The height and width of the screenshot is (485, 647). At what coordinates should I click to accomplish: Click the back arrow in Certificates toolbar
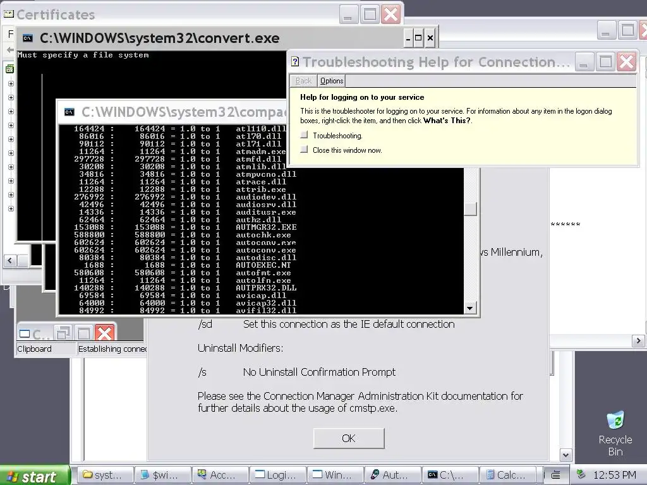[10, 50]
